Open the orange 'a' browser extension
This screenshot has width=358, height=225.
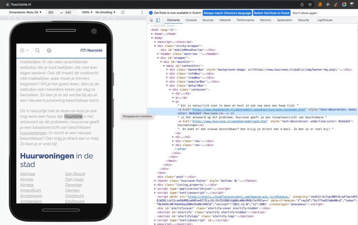point(320,4)
